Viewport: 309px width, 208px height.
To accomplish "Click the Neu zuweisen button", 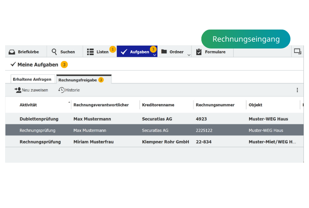I will 32,90.
